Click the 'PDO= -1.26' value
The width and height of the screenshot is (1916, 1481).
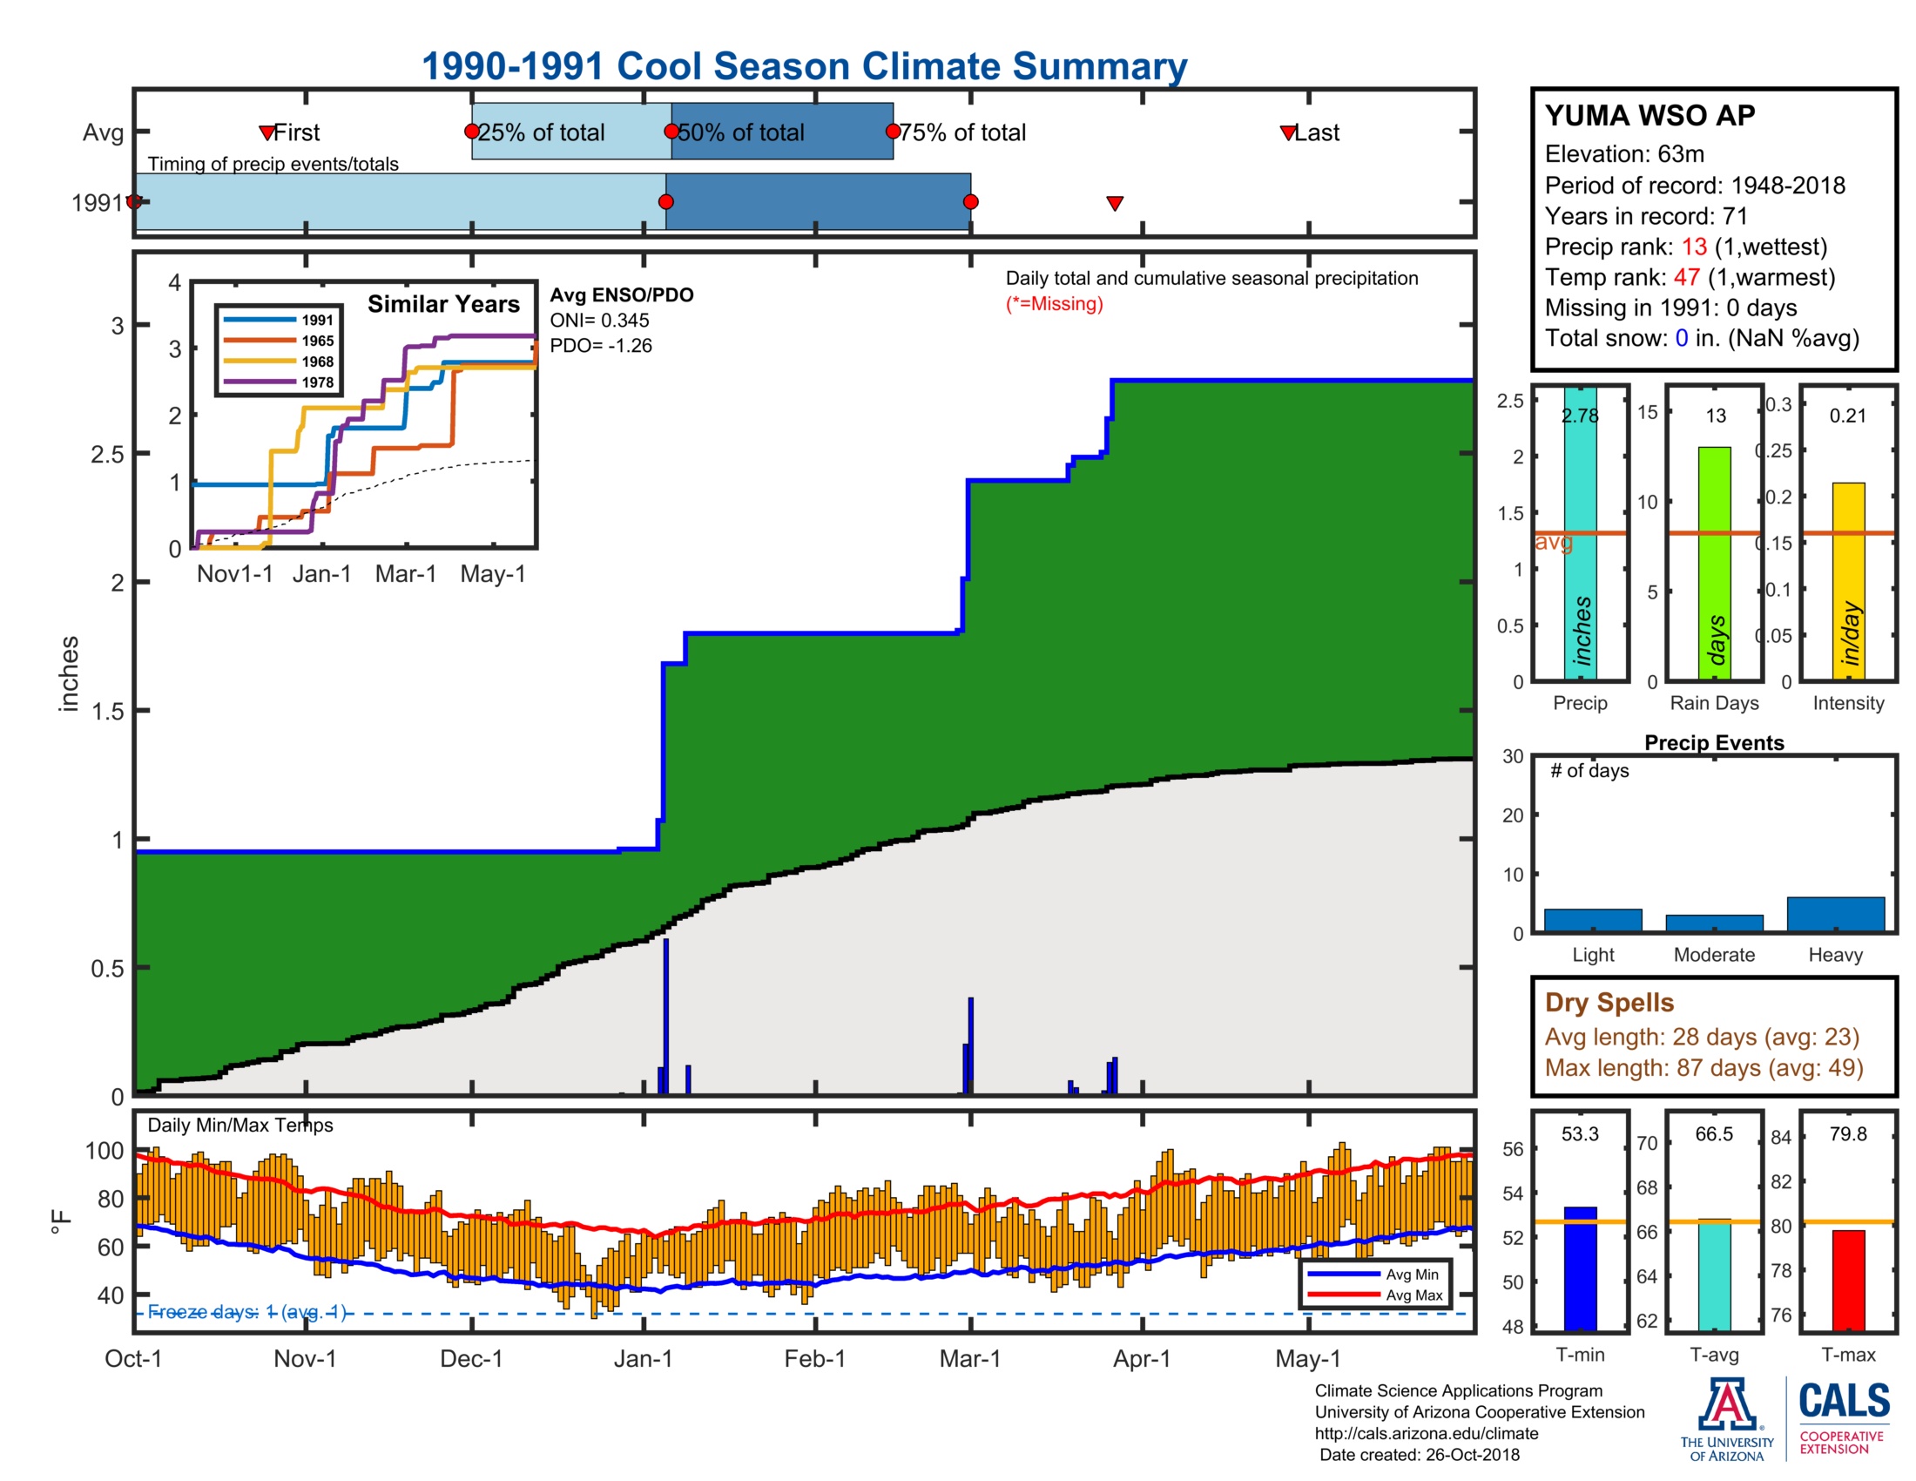(x=601, y=346)
